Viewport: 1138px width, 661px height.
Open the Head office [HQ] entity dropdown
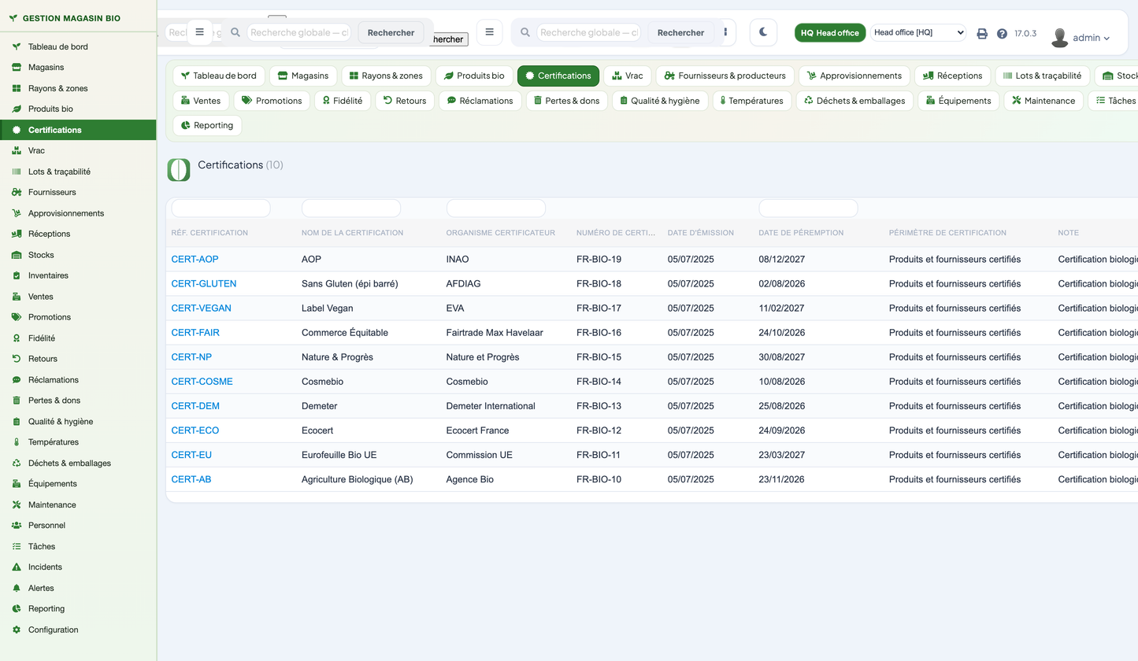pos(918,32)
